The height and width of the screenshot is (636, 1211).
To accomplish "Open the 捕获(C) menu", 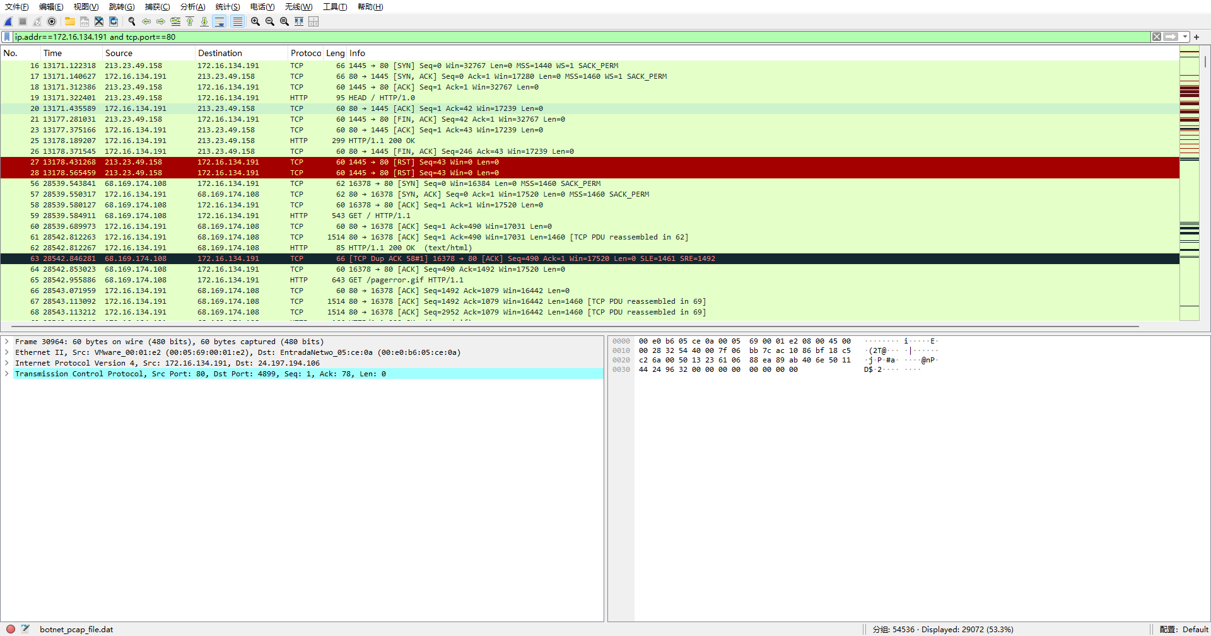I will coord(158,7).
